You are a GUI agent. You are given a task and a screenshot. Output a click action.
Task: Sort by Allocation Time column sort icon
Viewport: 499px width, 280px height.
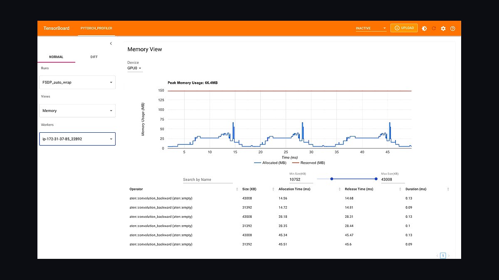click(x=340, y=189)
